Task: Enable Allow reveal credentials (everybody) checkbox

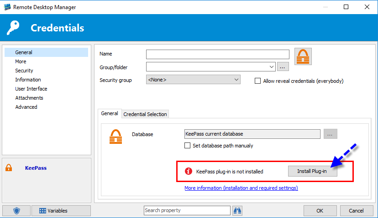Action: pos(258,81)
